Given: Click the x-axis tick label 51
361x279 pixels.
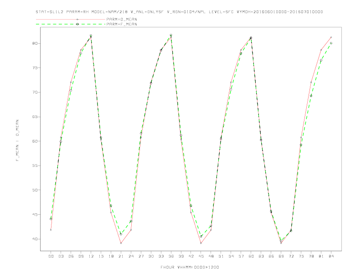Looking at the screenshot, I should 221,256.
